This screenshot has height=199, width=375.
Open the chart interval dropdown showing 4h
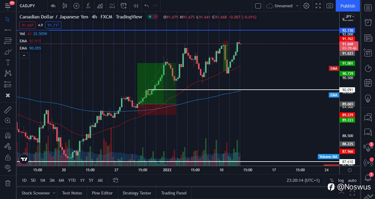click(x=53, y=6)
